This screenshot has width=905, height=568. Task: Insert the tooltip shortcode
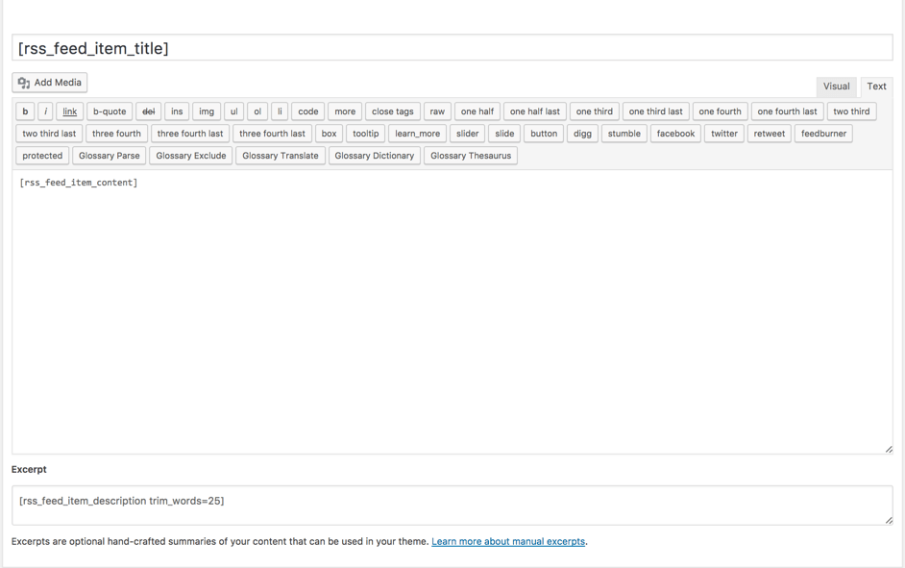(x=365, y=134)
